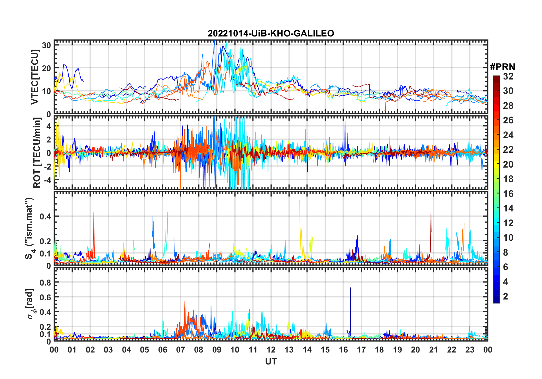Click ROT axis tick label 4
Screen dimensions: 542x379
[49, 126]
